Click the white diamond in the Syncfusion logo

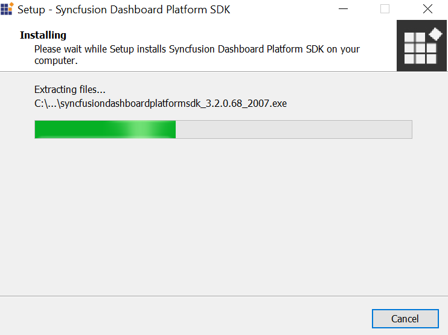pyautogui.click(x=435, y=34)
